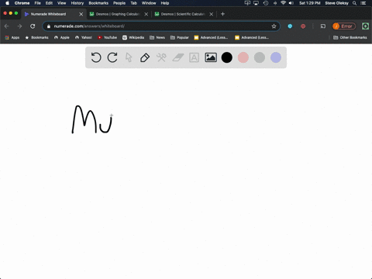Open the Apple system menu
The height and width of the screenshot is (279, 372).
click(7, 3)
